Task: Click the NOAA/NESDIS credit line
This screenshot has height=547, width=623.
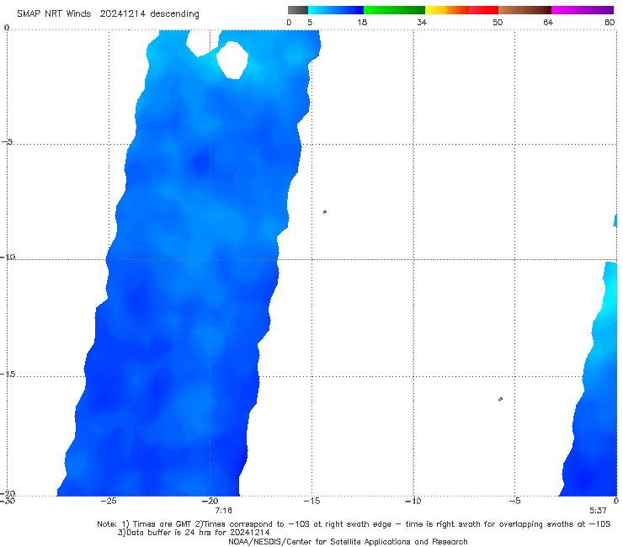Action: coord(348,541)
